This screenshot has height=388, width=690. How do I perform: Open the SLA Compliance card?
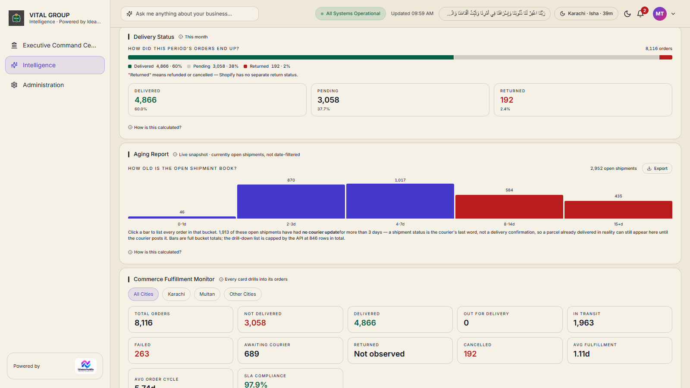tap(290, 378)
